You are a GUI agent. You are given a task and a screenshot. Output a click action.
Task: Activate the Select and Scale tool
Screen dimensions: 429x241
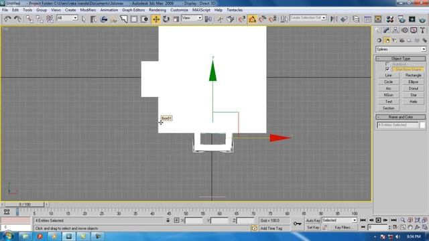coord(176,19)
